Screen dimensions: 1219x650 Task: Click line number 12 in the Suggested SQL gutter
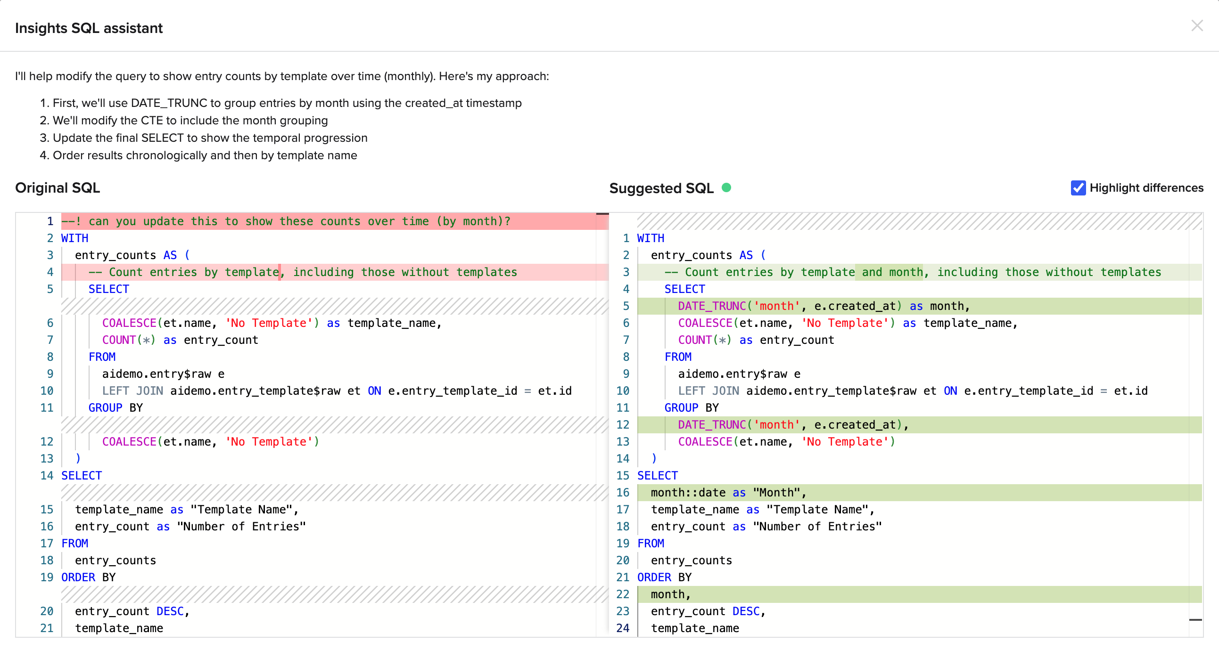(x=622, y=424)
